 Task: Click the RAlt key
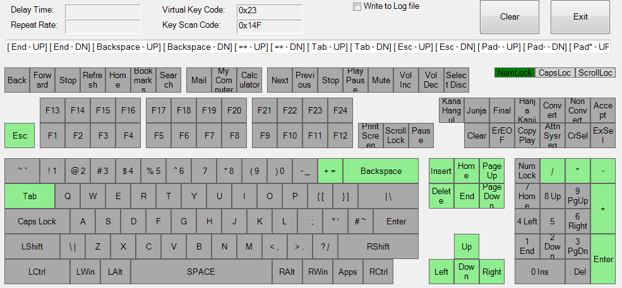287,272
